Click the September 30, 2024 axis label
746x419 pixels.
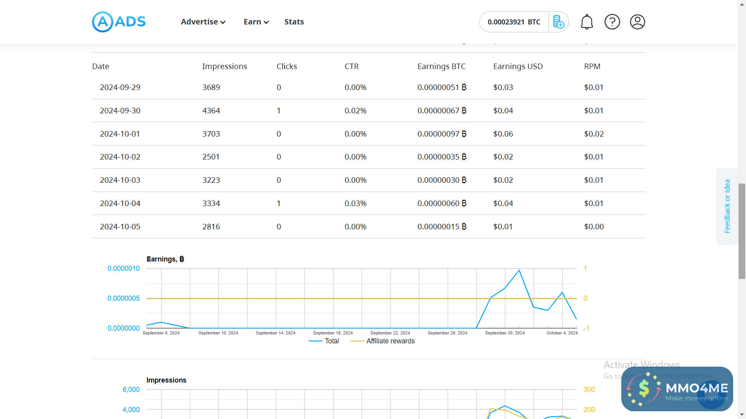coord(505,333)
